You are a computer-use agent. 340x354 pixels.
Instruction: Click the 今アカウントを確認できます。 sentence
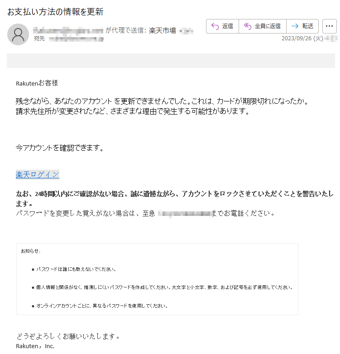point(60,148)
